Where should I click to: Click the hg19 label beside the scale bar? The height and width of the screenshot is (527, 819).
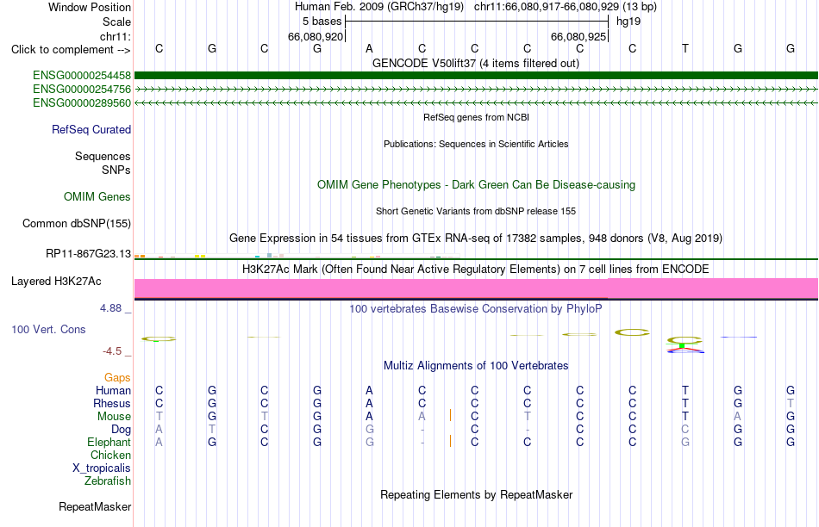(628, 22)
